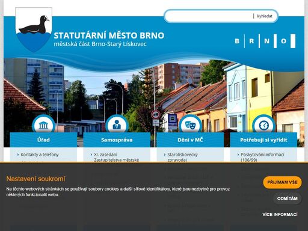308x231 pixels.
Task: Select the Samospráva menu heading
Action: (x=117, y=140)
